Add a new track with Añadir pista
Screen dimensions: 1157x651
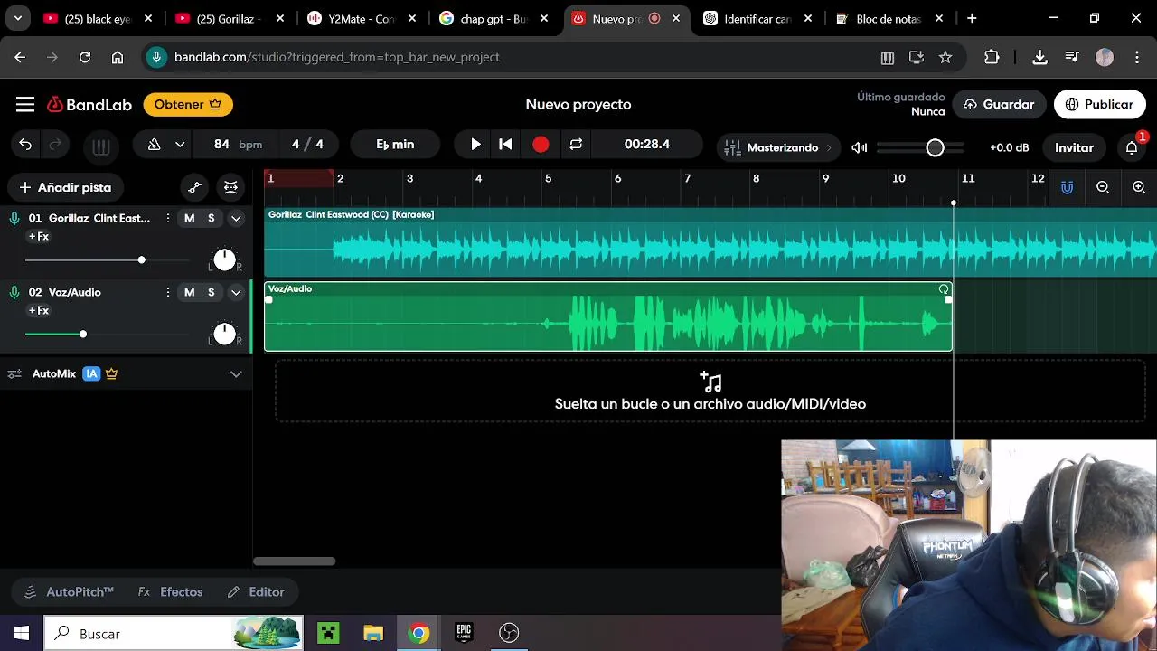tap(65, 188)
